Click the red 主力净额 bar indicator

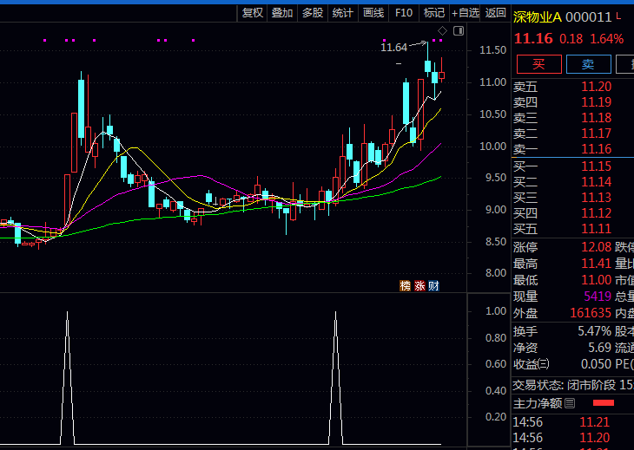click(x=603, y=403)
